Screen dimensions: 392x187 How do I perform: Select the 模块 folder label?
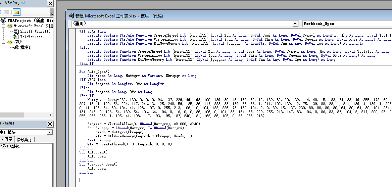click(x=18, y=42)
